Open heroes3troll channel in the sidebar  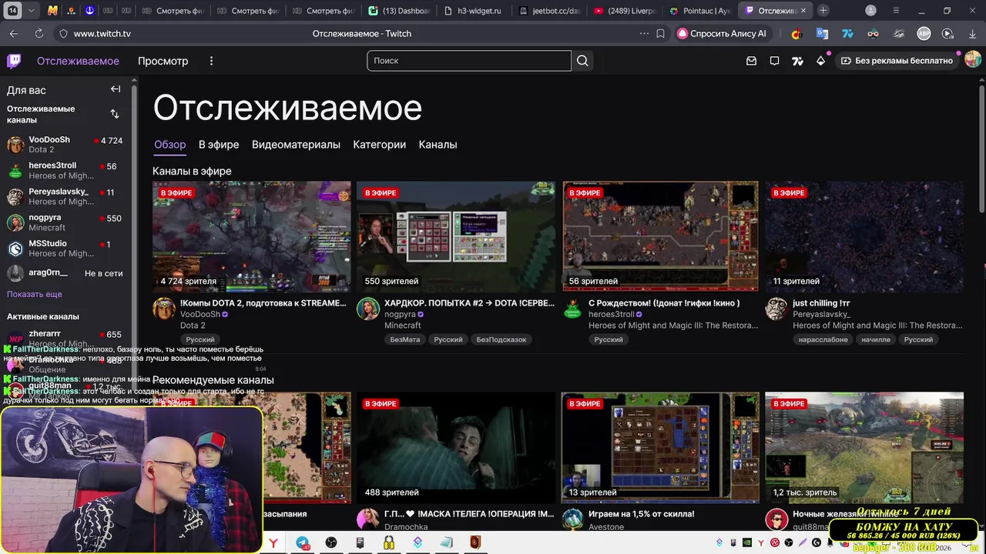tap(66, 171)
